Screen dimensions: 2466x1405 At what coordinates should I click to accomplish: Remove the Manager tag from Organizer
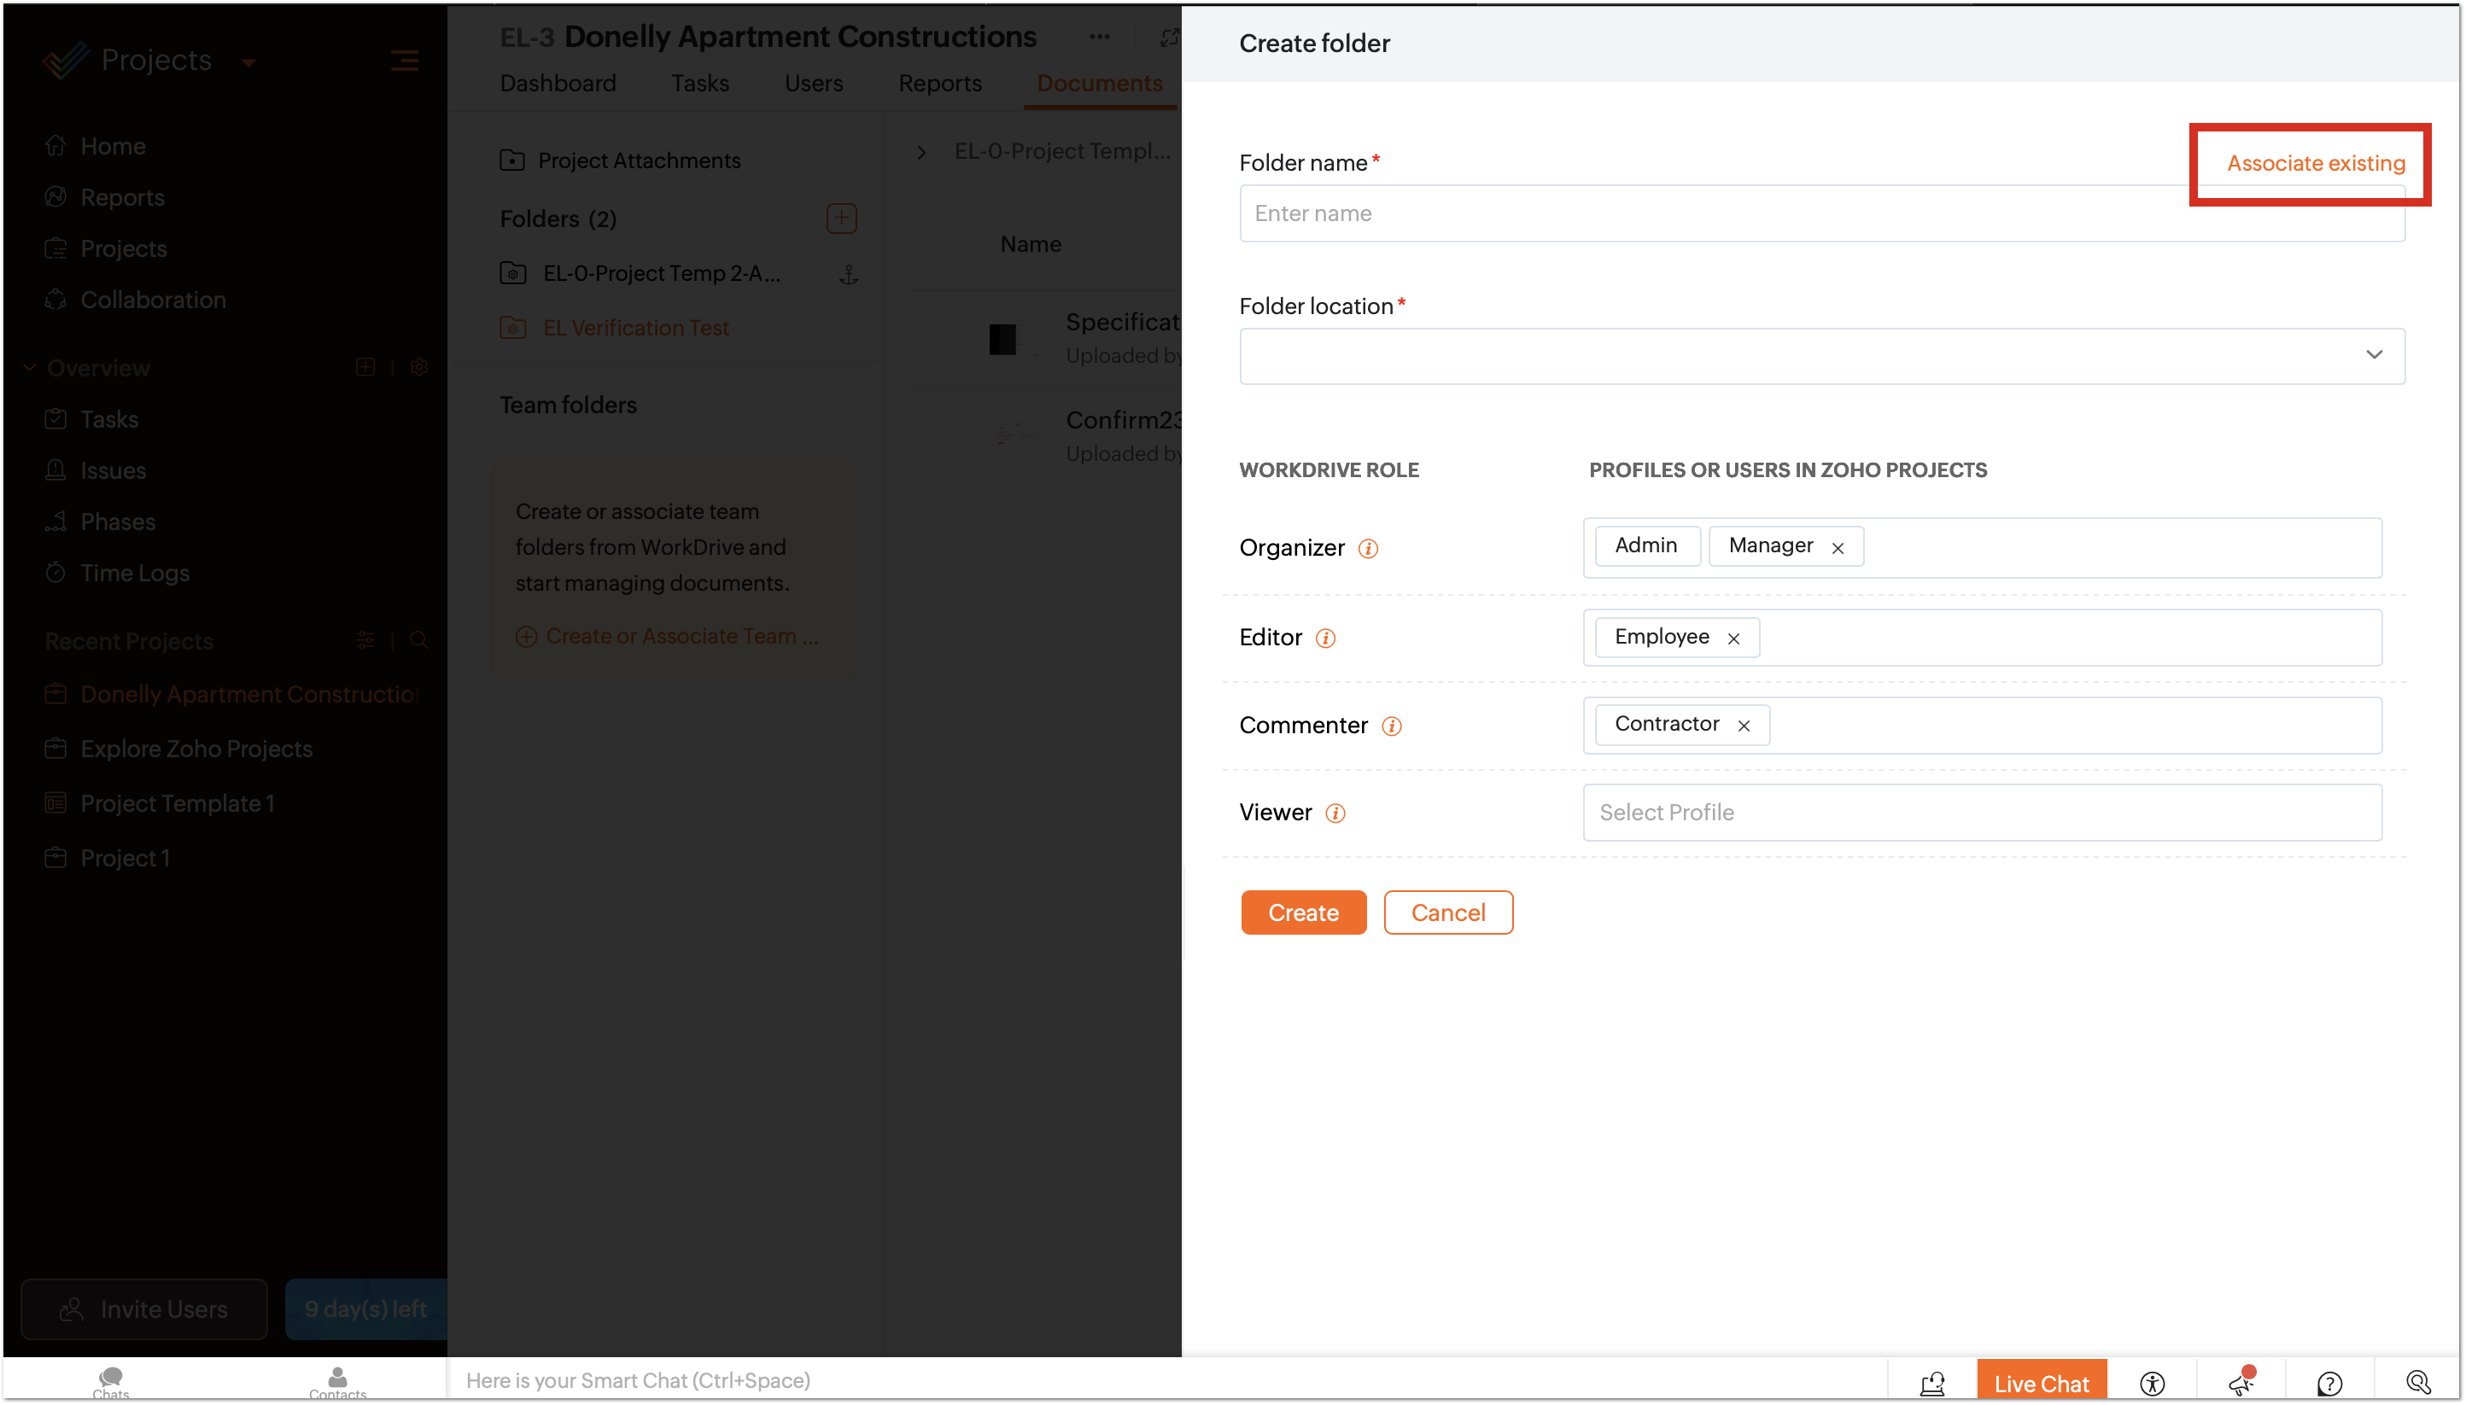point(1838,548)
